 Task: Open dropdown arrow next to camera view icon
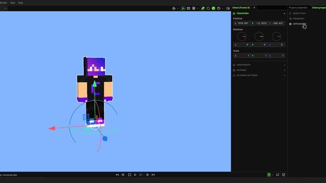(x=178, y=9)
